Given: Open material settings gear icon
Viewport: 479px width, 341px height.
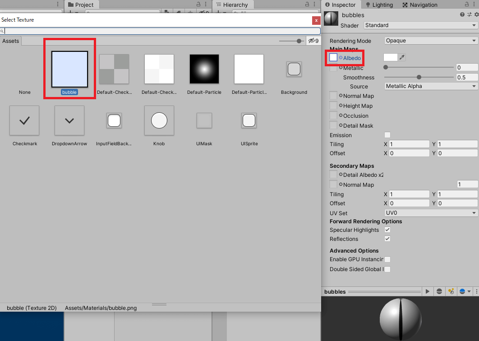Looking at the screenshot, I should (476, 14).
